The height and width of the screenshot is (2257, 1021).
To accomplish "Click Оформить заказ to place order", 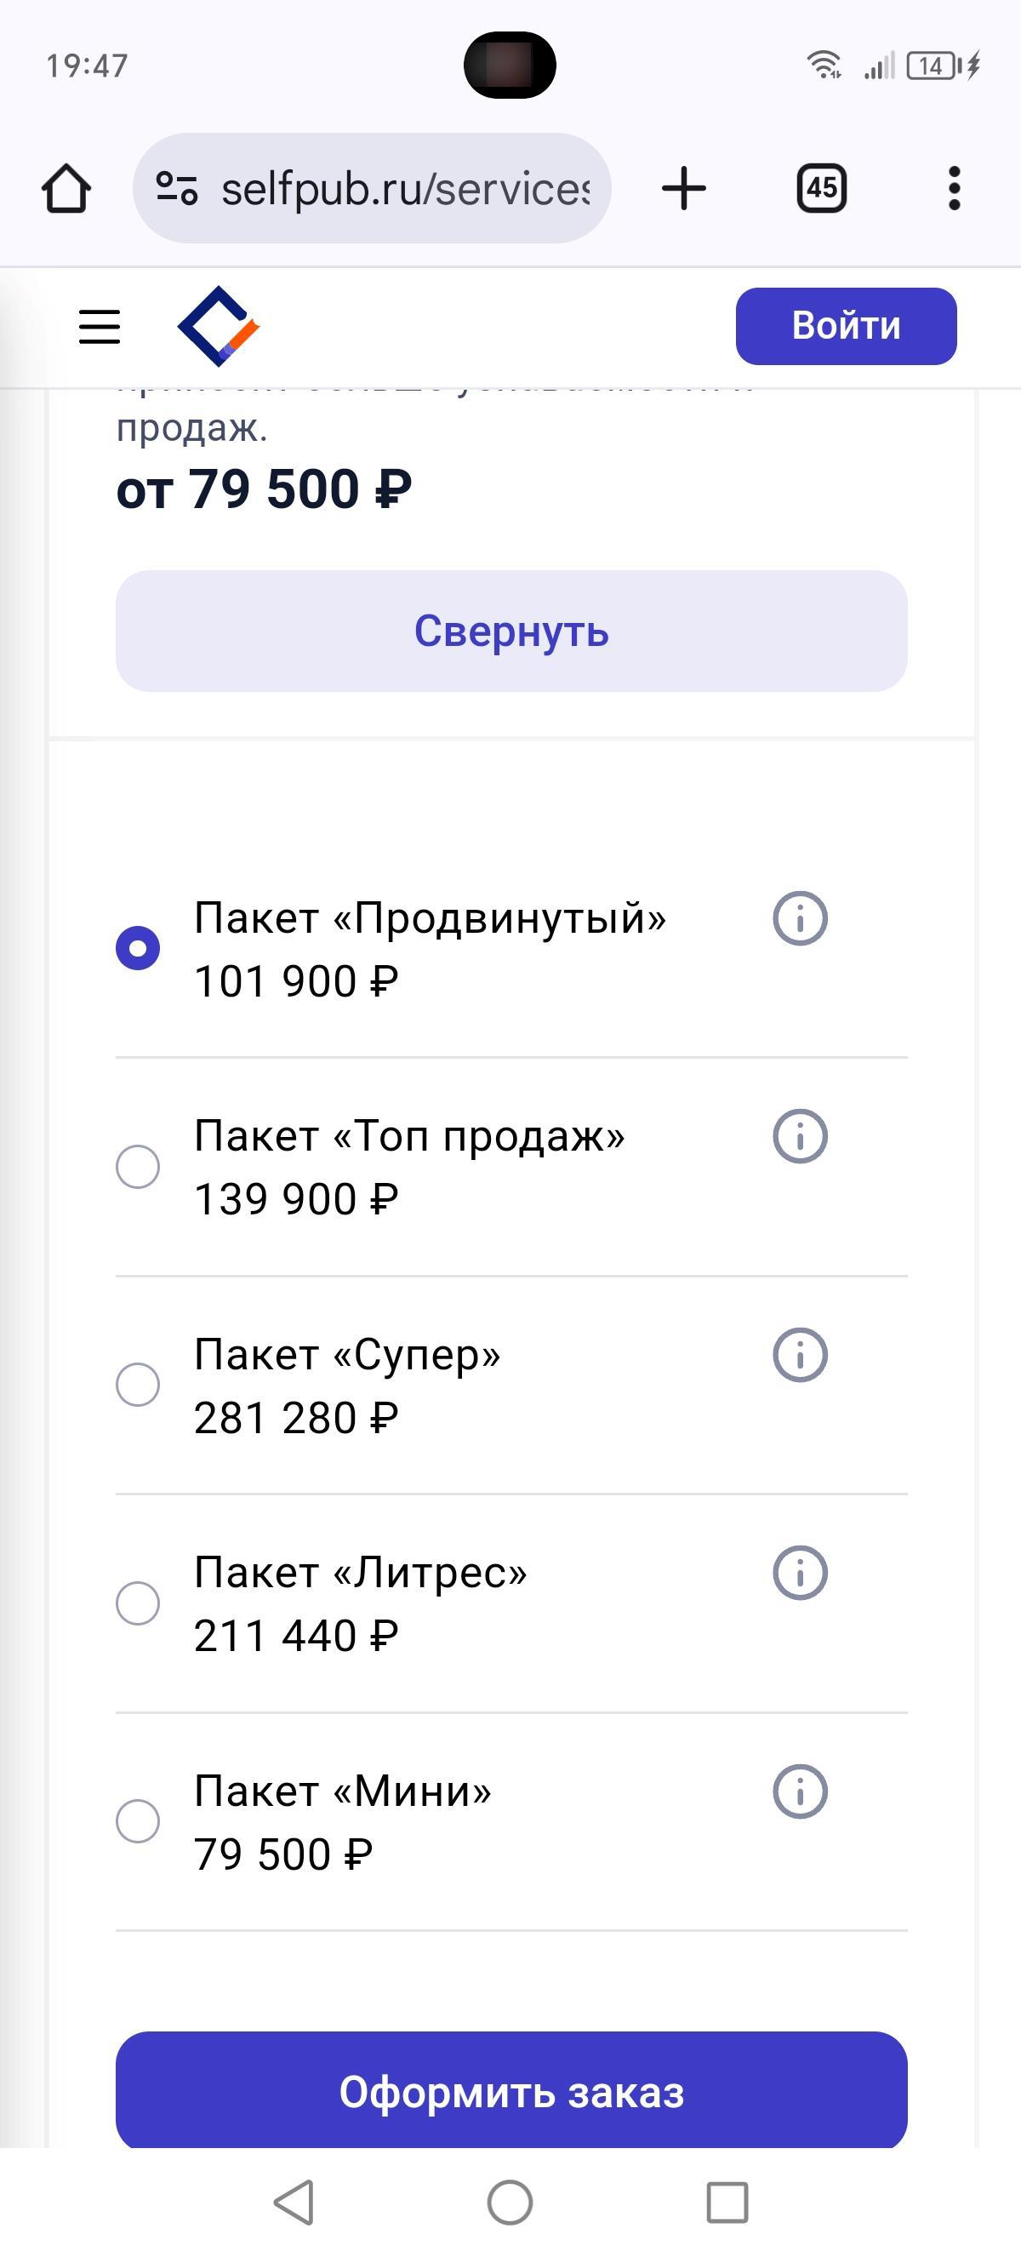I will [x=510, y=2092].
